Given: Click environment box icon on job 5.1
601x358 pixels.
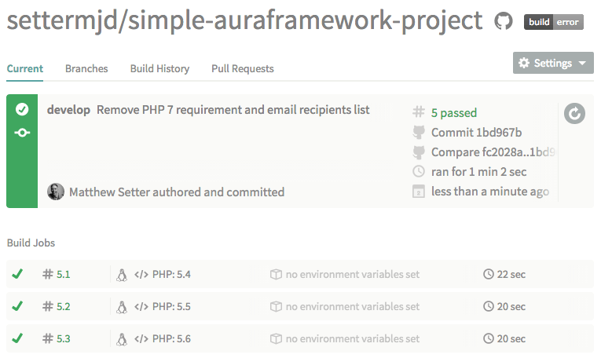Looking at the screenshot, I should click(276, 275).
